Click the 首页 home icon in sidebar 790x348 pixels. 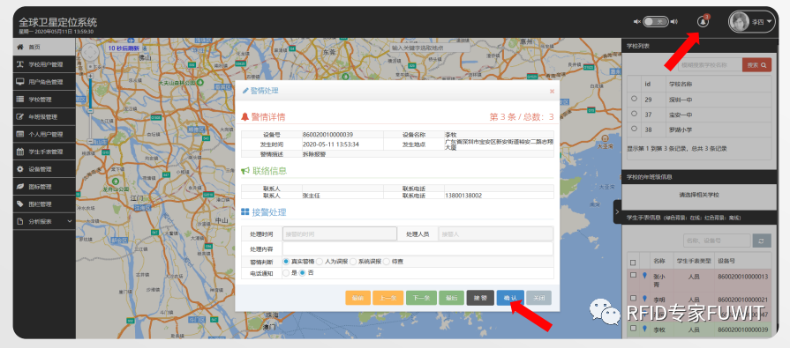[20, 47]
